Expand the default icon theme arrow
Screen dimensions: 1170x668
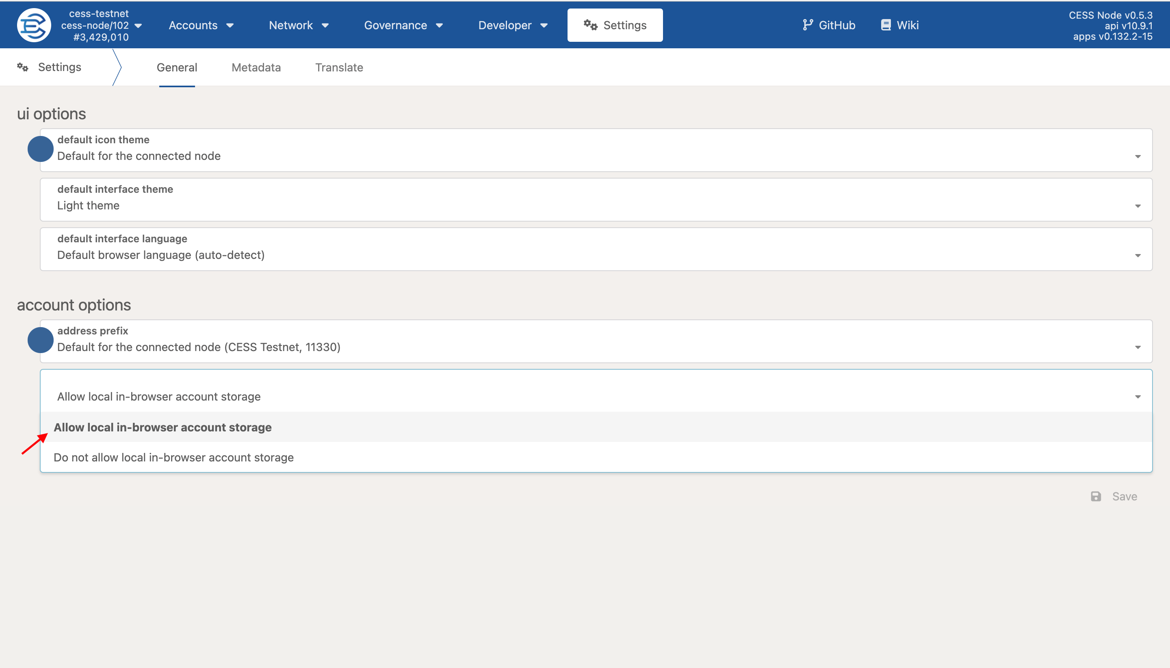coord(1138,156)
